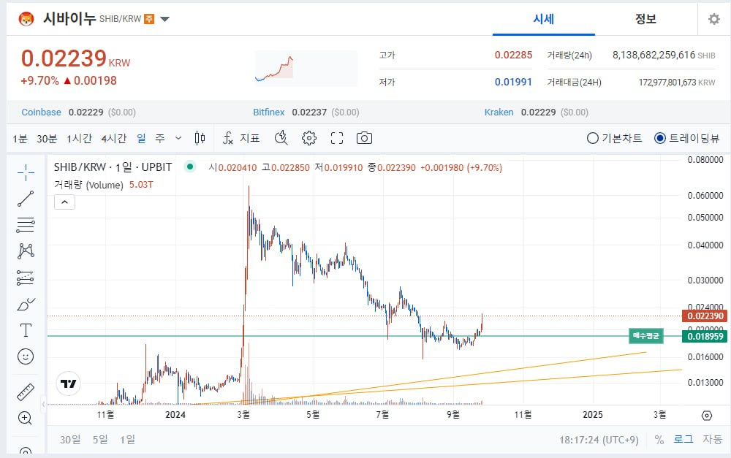Click the 8,138,682,259,616 volume figure
Viewport: 731px width, 458px height.
pos(654,55)
